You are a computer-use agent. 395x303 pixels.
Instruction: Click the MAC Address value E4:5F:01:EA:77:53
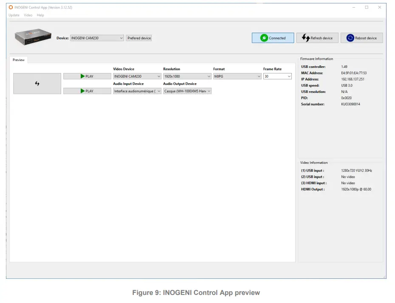pos(354,73)
